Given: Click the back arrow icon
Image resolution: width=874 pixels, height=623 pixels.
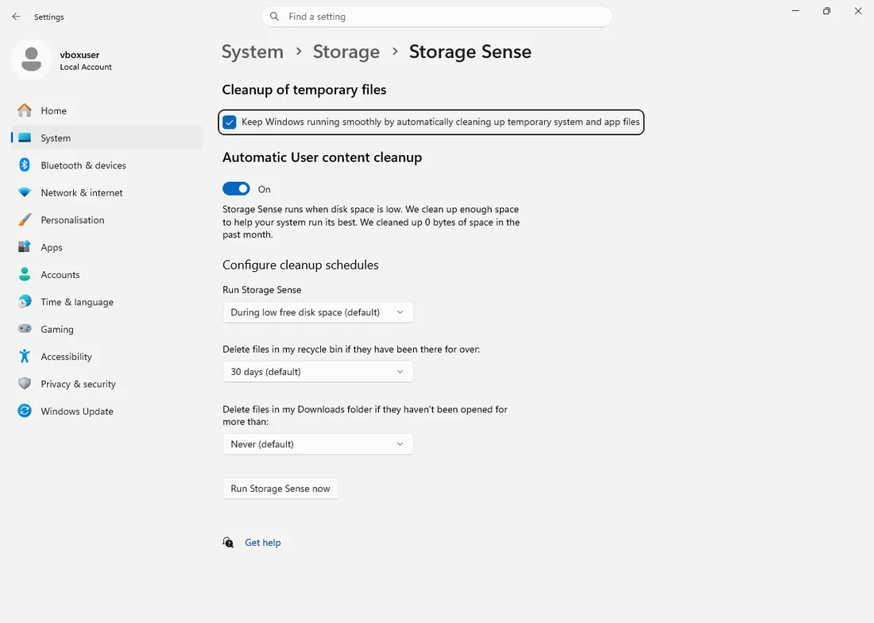Looking at the screenshot, I should click(x=16, y=17).
